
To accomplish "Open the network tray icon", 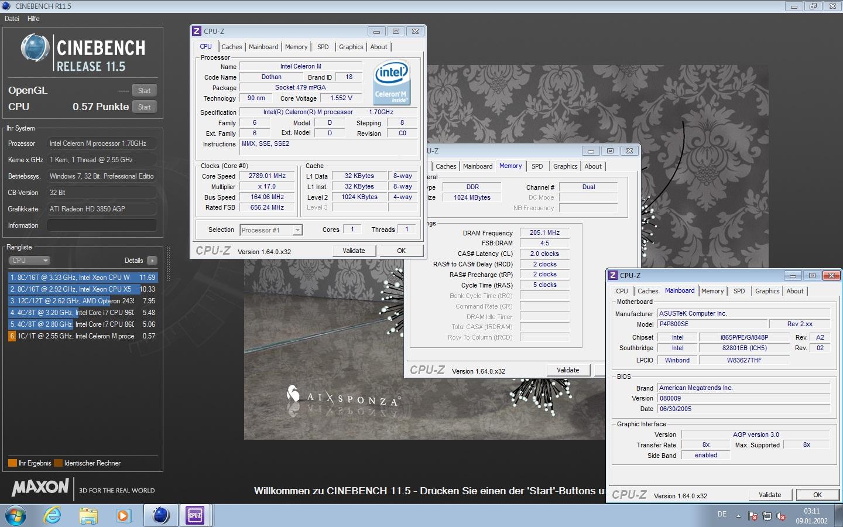I will (x=767, y=516).
